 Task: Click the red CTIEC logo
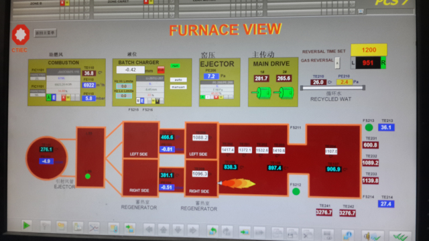tap(21, 35)
